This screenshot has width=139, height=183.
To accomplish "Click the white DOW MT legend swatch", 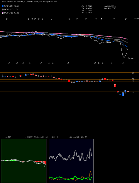I will [3, 10].
